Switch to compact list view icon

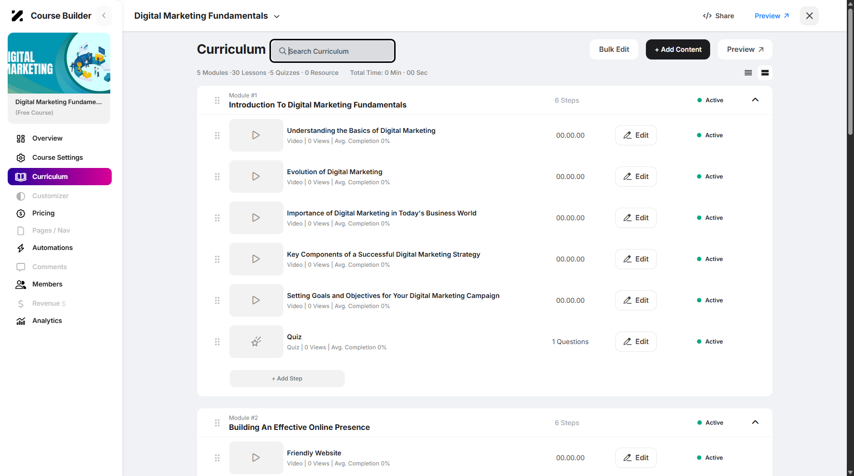[748, 73]
